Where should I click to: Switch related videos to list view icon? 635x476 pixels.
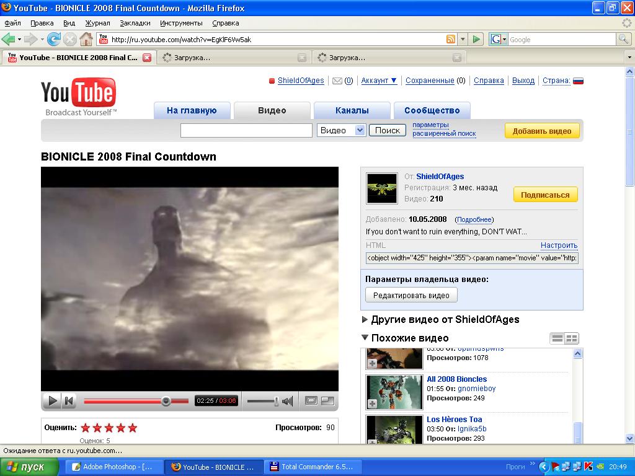coord(557,338)
